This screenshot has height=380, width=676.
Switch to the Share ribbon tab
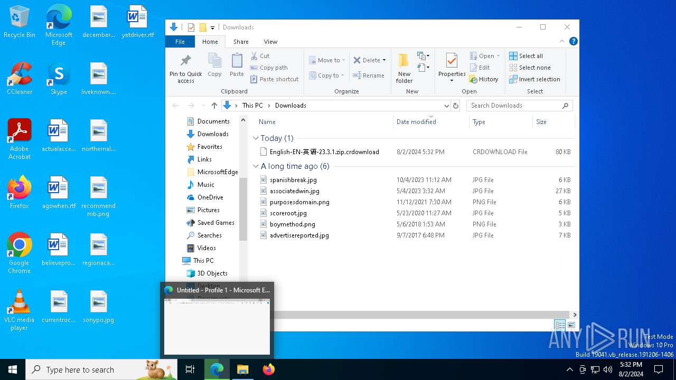(241, 42)
